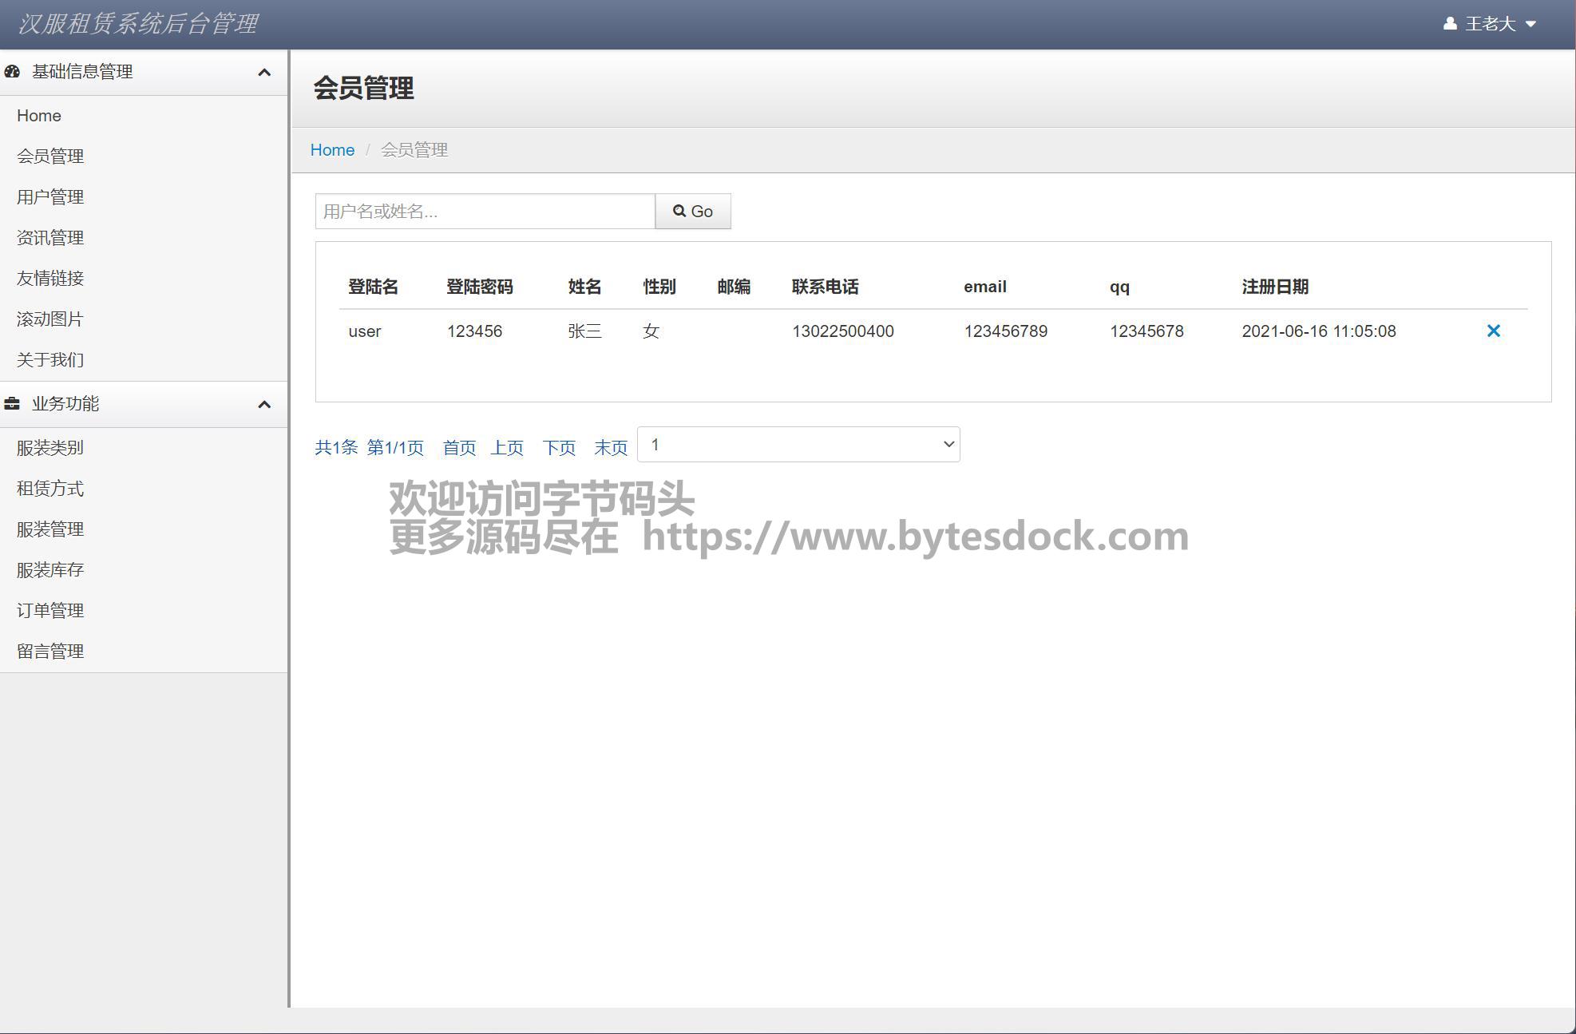The width and height of the screenshot is (1576, 1034).
Task: Click the 首页 pagination link
Action: 459,448
